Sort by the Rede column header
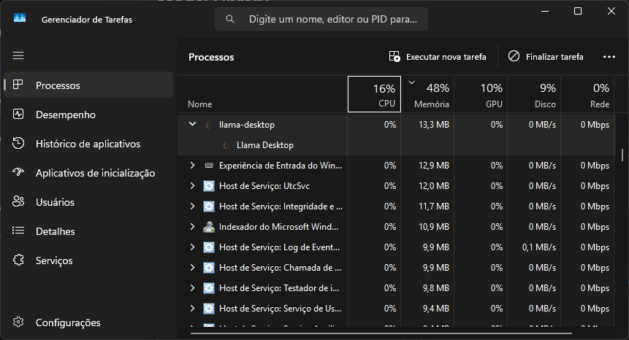The image size is (629, 340). coord(587,94)
